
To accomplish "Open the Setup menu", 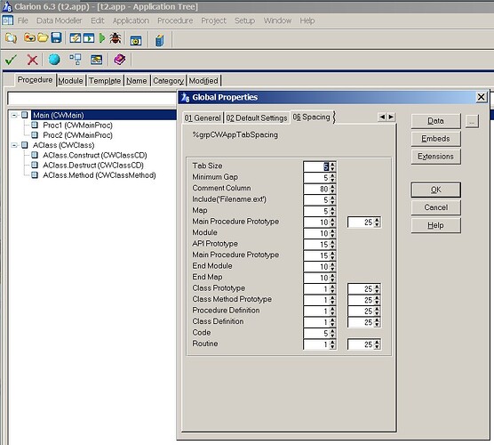I will [245, 20].
